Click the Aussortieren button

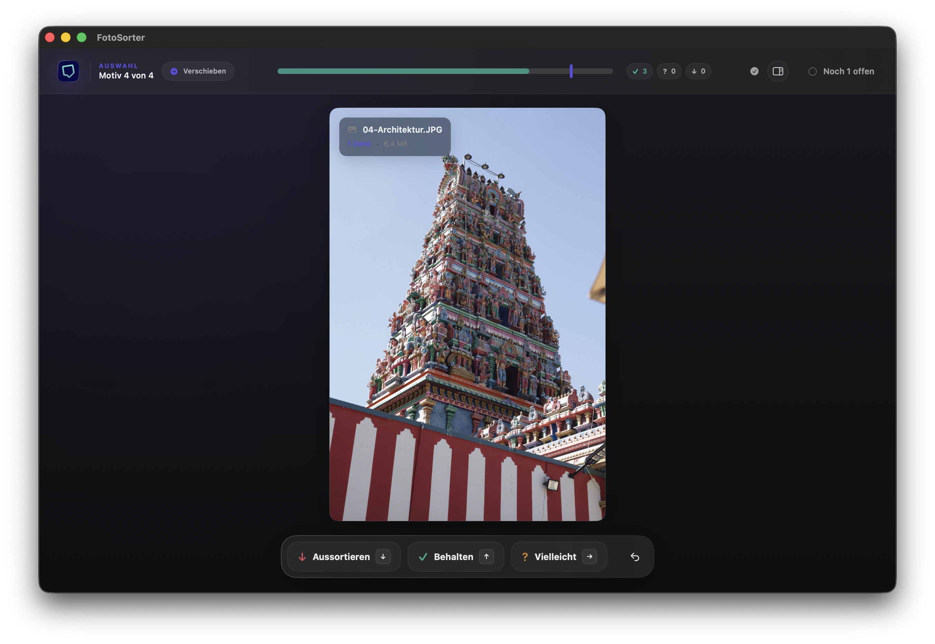(344, 557)
